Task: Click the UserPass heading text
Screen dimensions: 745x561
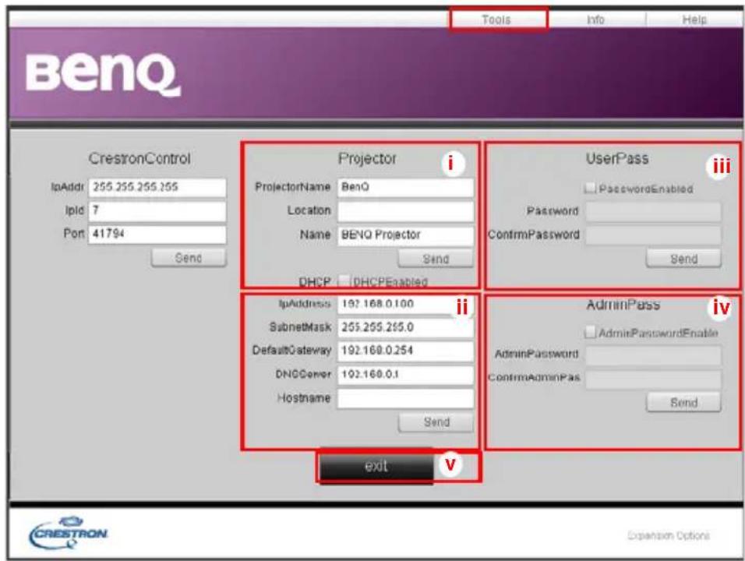Action: point(616,158)
